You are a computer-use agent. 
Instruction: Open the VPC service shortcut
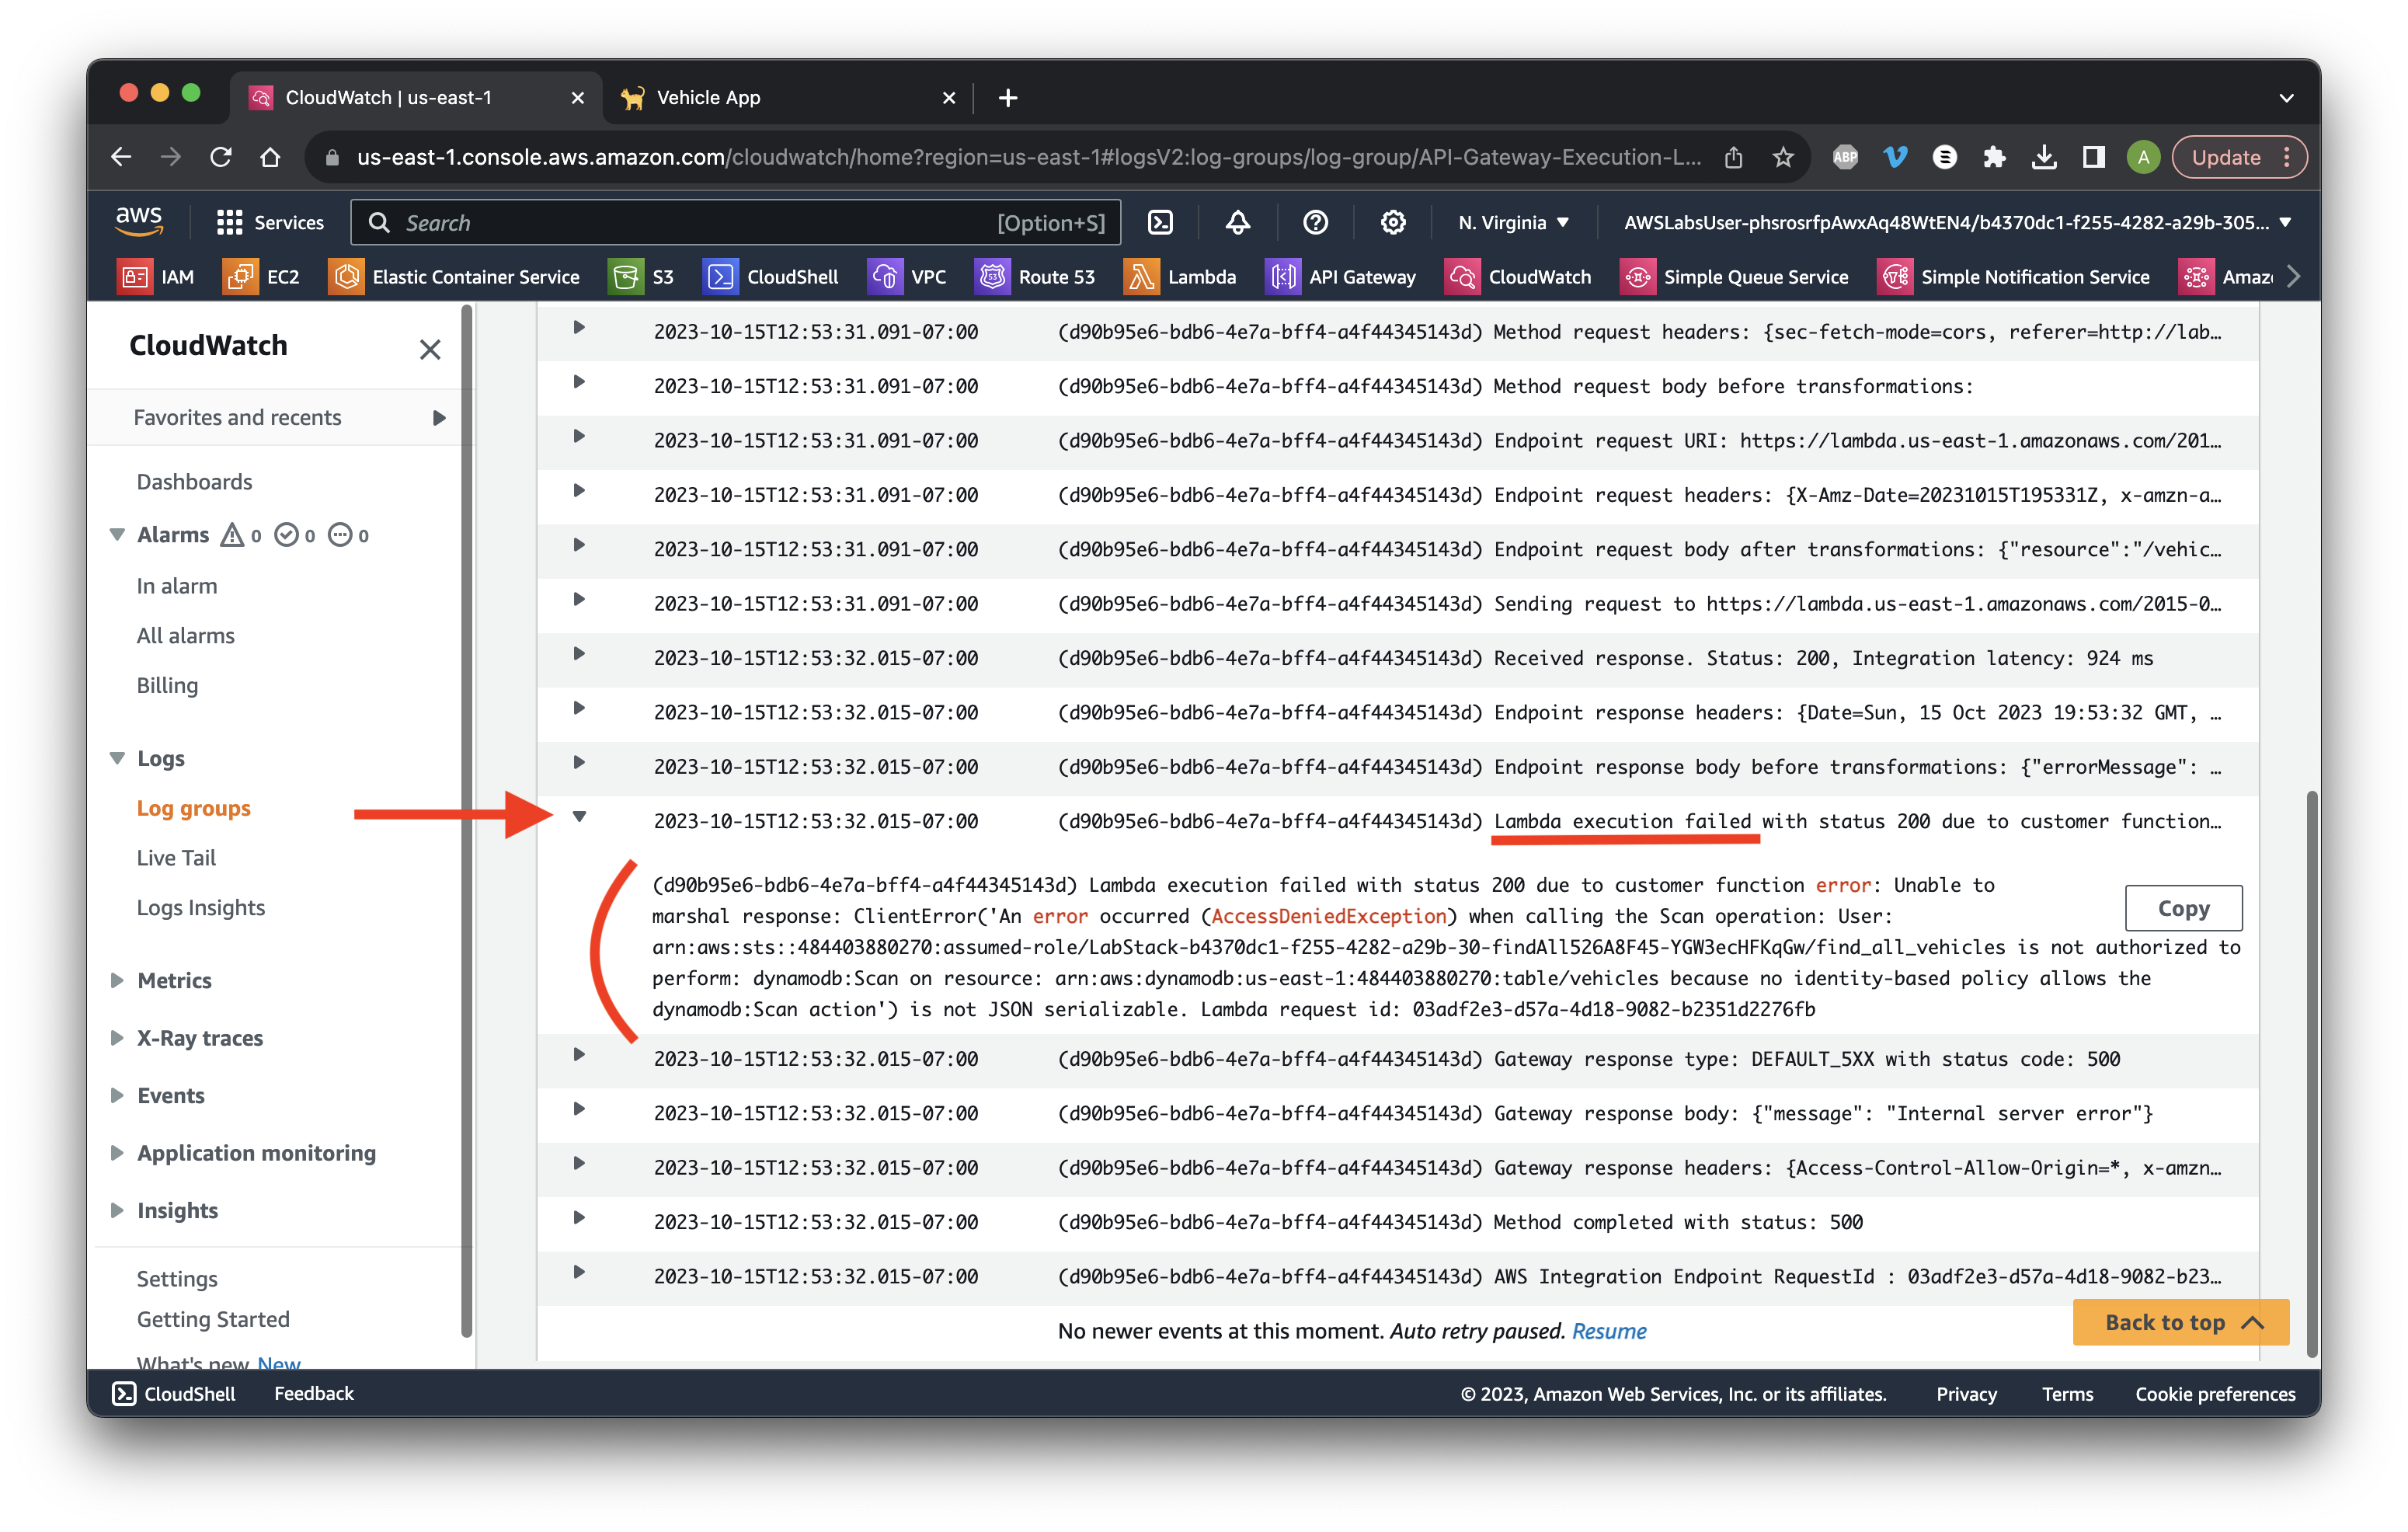coord(907,277)
